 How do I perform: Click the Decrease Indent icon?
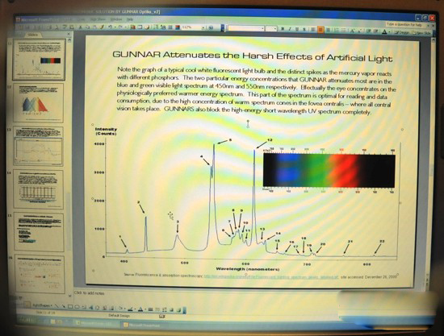[368, 31]
